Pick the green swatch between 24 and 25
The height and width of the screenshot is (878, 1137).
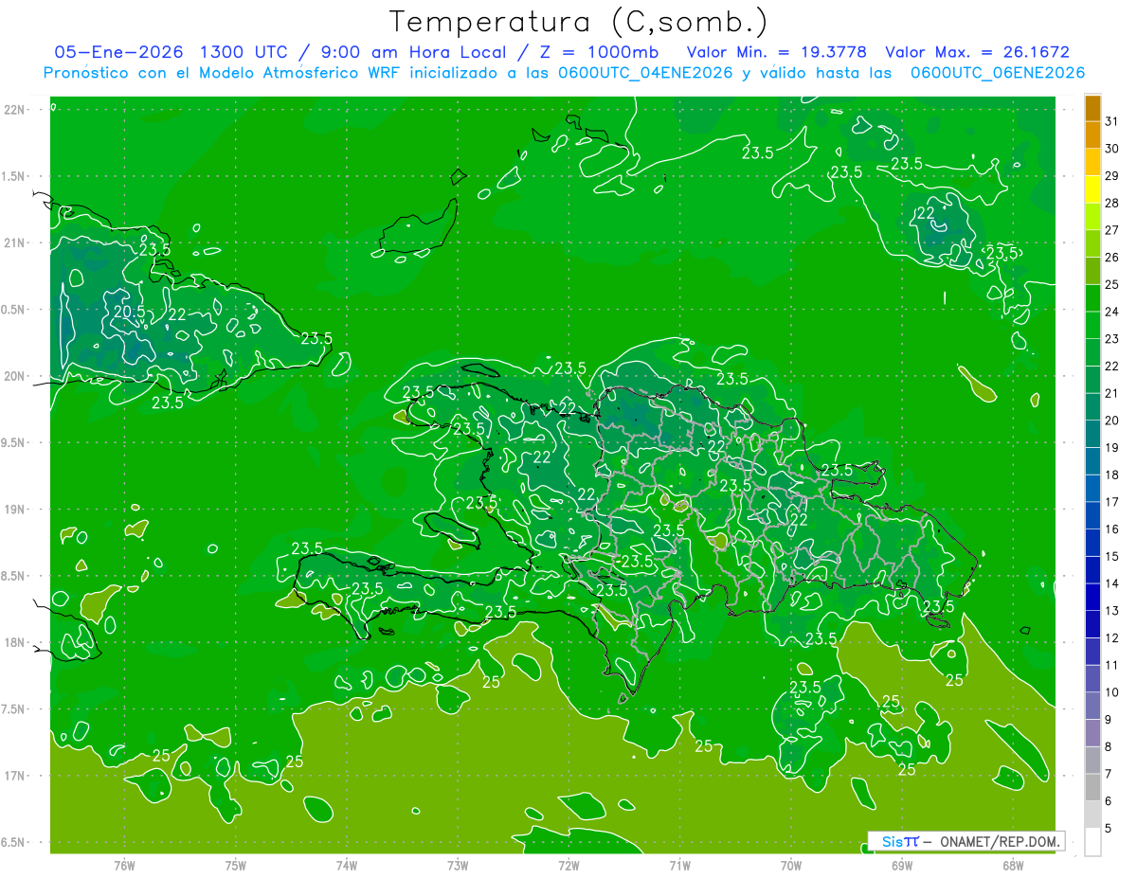[x=1092, y=298]
